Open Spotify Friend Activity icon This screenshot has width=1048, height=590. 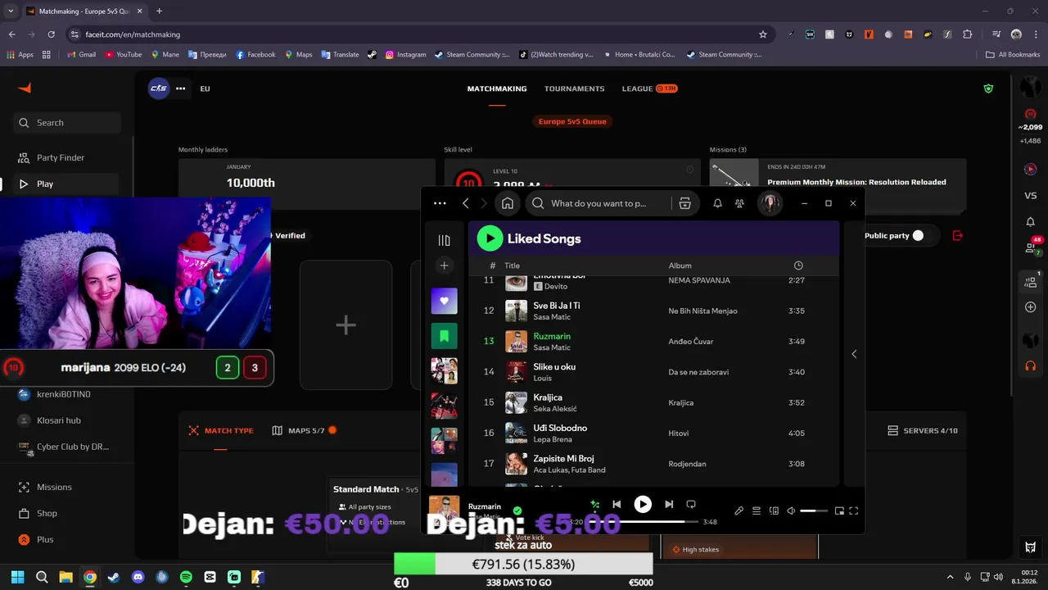click(x=740, y=203)
